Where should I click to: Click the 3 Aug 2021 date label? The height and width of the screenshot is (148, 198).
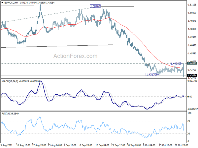7,145
